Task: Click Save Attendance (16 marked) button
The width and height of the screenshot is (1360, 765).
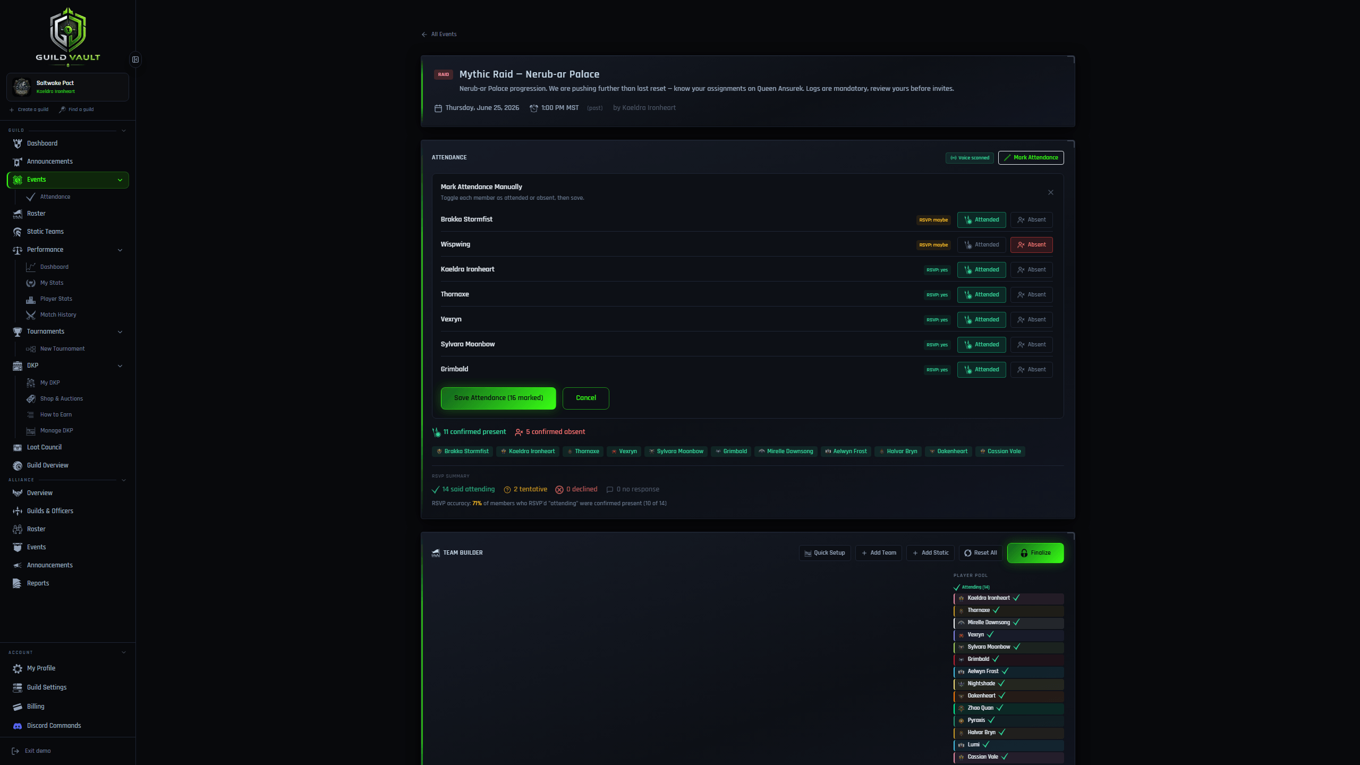Action: pyautogui.click(x=498, y=398)
